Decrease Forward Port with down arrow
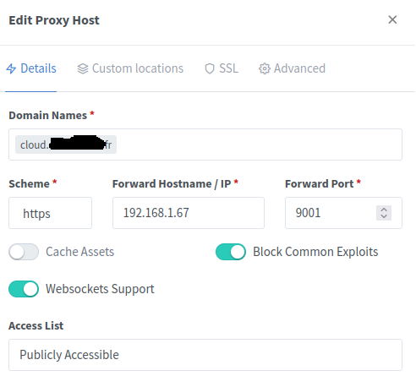 point(384,216)
